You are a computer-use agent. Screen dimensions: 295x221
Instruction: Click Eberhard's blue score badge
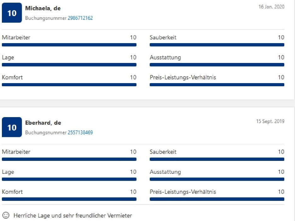(12, 127)
